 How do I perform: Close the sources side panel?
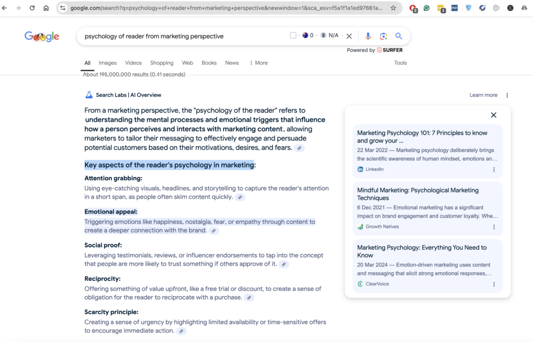[x=493, y=115]
